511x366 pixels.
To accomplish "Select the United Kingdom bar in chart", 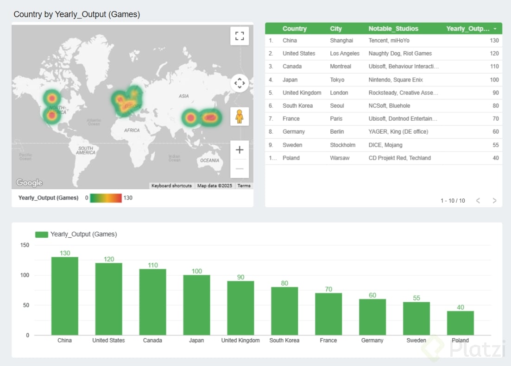I will coord(240,308).
